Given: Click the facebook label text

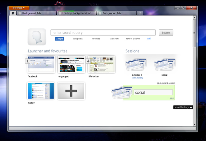Looking at the screenshot, I should pyautogui.click(x=33, y=76).
